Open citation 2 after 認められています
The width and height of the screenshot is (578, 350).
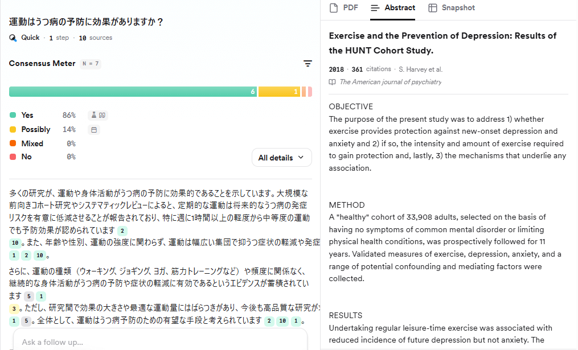coord(122,231)
